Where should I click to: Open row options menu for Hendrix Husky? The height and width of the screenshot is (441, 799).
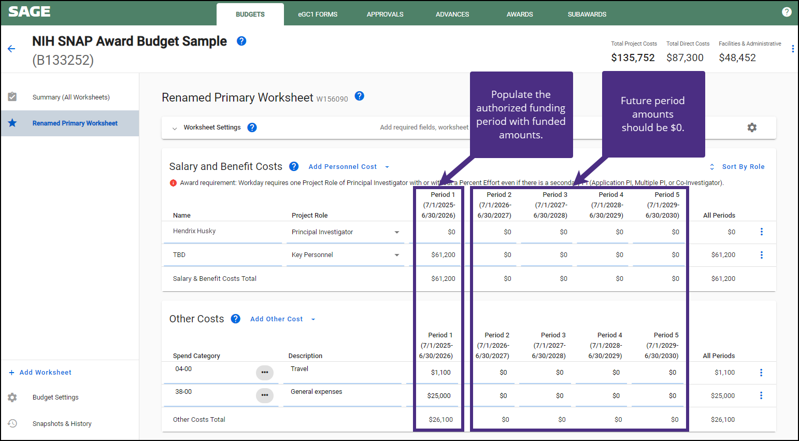761,232
